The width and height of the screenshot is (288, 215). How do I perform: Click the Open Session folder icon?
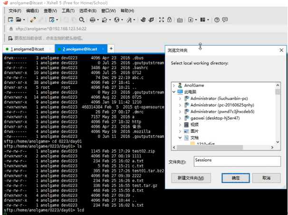(x=19, y=20)
